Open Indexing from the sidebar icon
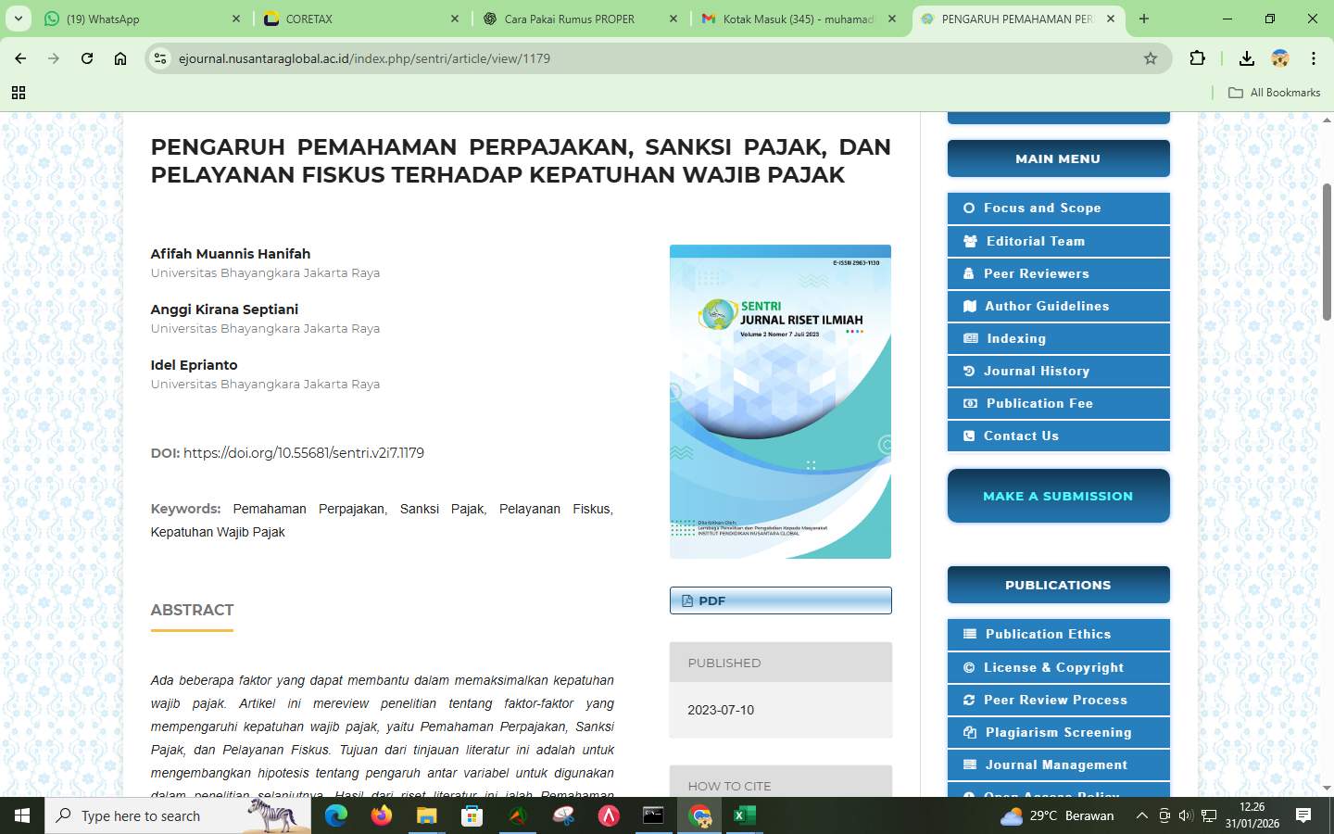The width and height of the screenshot is (1334, 834). 970,338
